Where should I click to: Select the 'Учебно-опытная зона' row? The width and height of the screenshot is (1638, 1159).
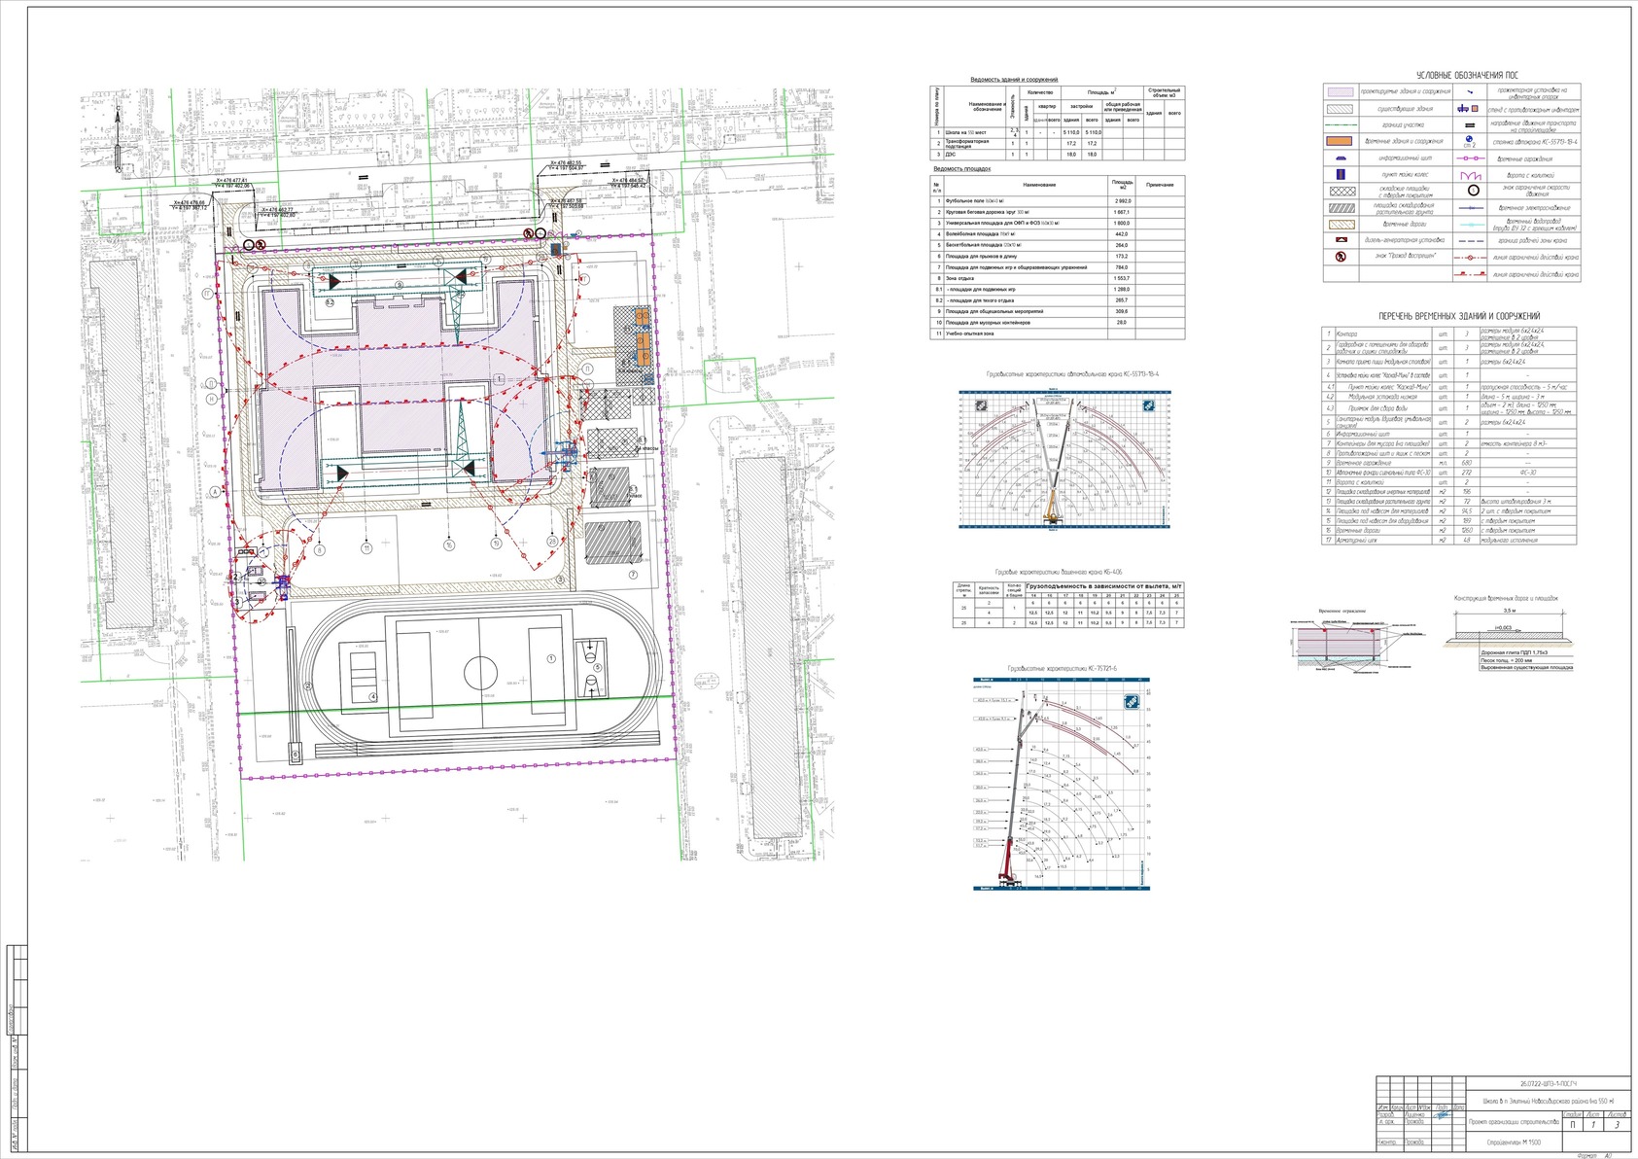(x=1058, y=334)
